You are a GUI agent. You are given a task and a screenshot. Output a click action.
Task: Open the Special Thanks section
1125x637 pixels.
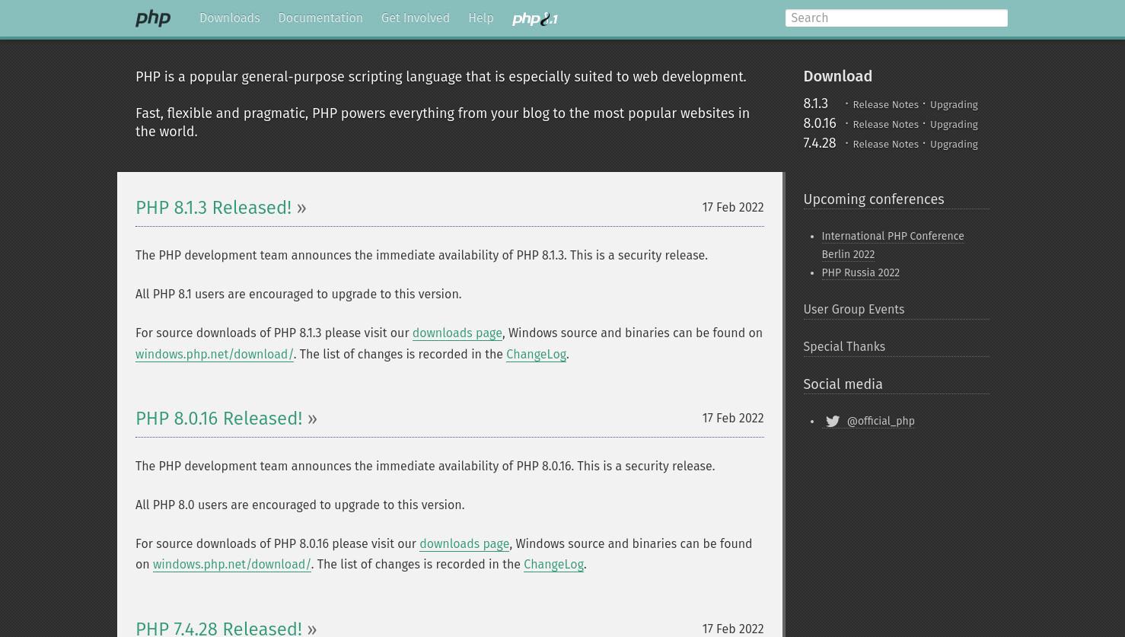844,347
